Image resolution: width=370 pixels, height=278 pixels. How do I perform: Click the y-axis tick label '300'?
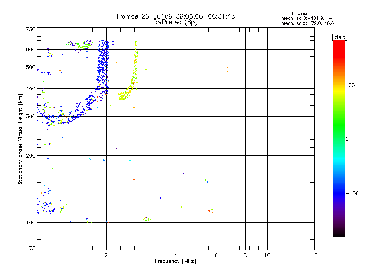(31, 117)
